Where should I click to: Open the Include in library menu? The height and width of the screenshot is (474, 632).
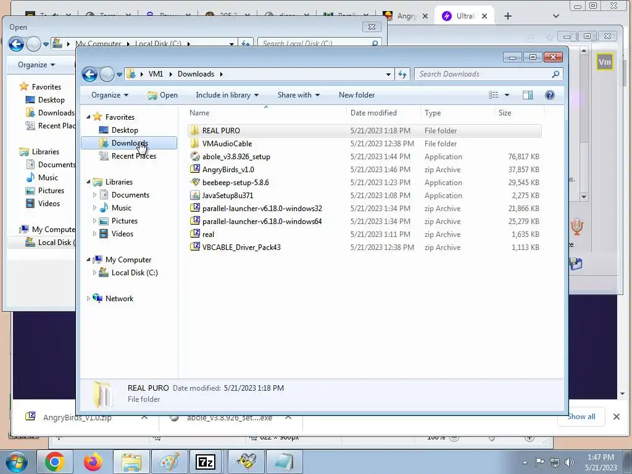point(227,95)
